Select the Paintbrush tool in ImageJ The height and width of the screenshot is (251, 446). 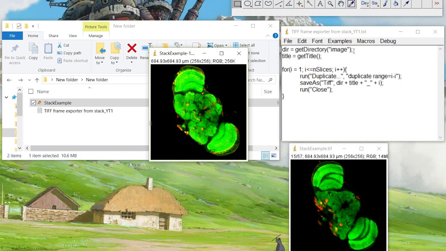tap(385, 4)
